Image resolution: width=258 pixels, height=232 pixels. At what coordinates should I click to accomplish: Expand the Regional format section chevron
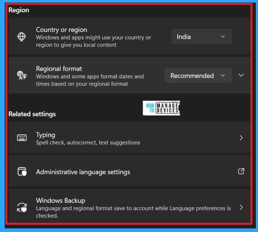[241, 75]
